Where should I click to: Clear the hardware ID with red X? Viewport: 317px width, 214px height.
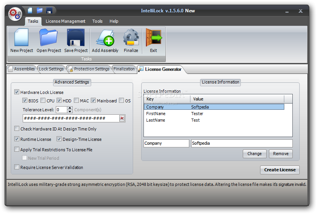click(122, 118)
